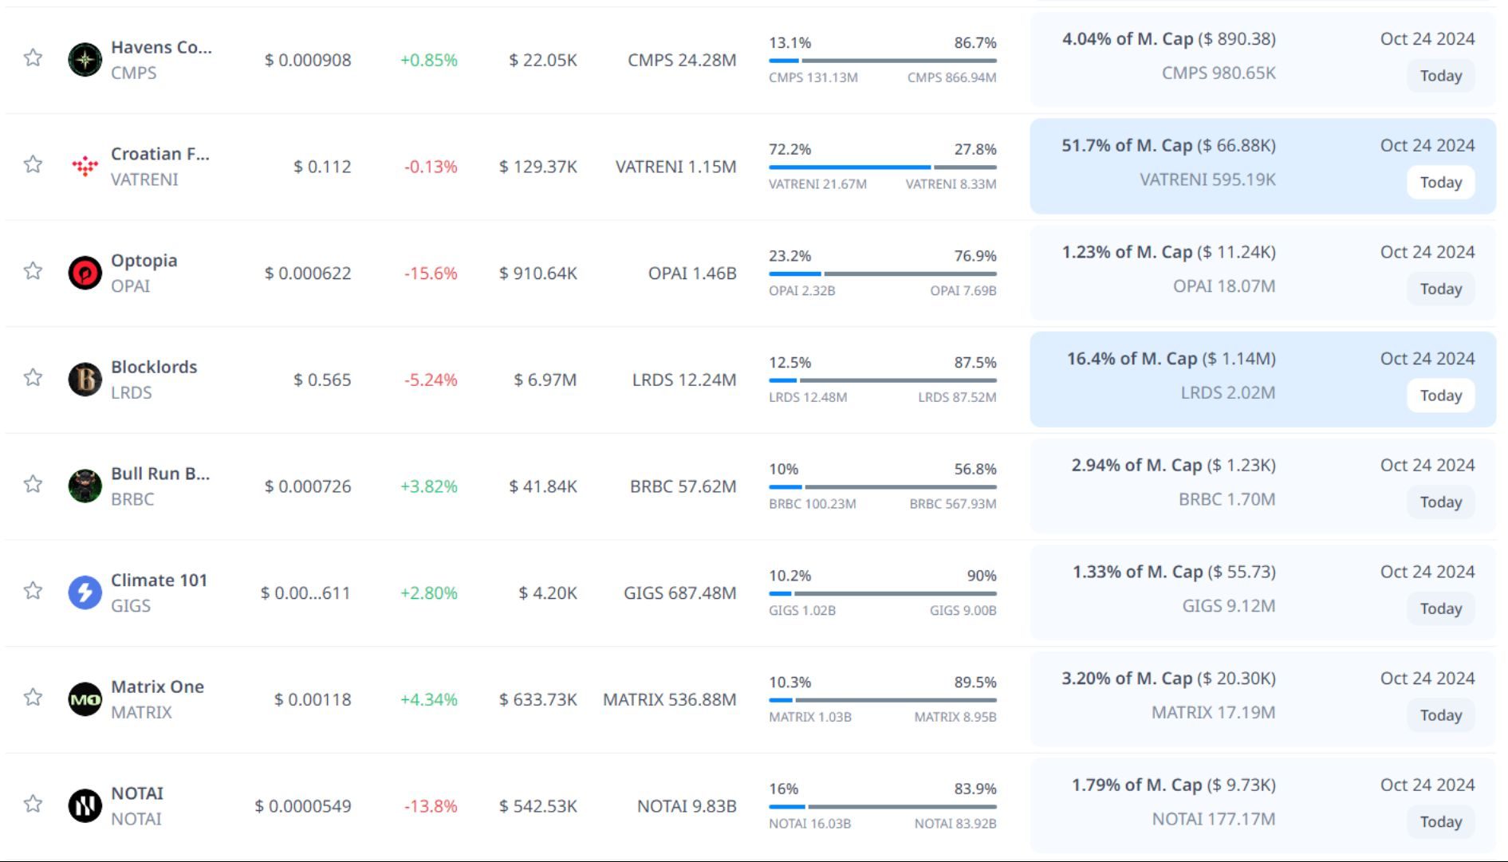The image size is (1508, 862).
Task: Click the Today badge in LRDS row
Action: point(1440,396)
